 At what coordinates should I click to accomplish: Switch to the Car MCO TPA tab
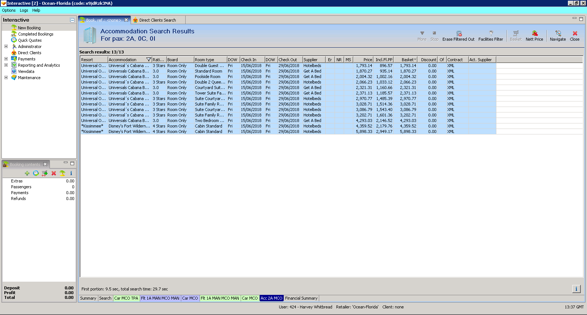pyautogui.click(x=126, y=298)
